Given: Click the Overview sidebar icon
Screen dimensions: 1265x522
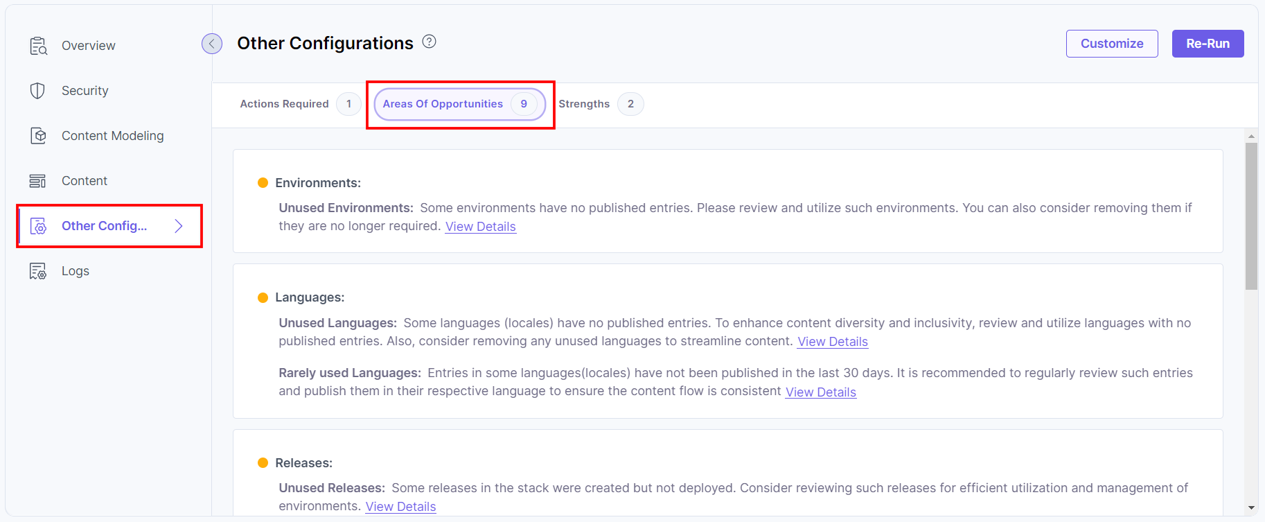Looking at the screenshot, I should point(38,46).
